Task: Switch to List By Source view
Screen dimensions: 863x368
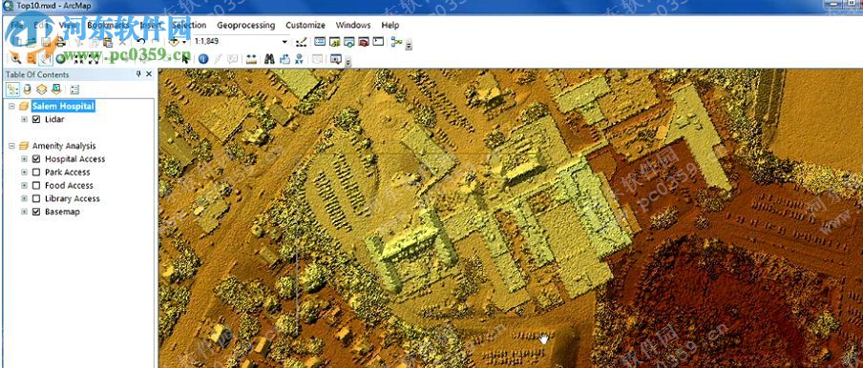Action: [x=27, y=89]
